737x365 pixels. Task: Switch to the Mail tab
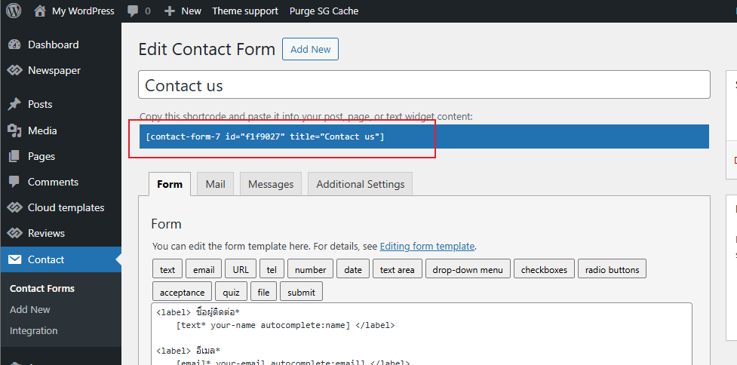215,184
